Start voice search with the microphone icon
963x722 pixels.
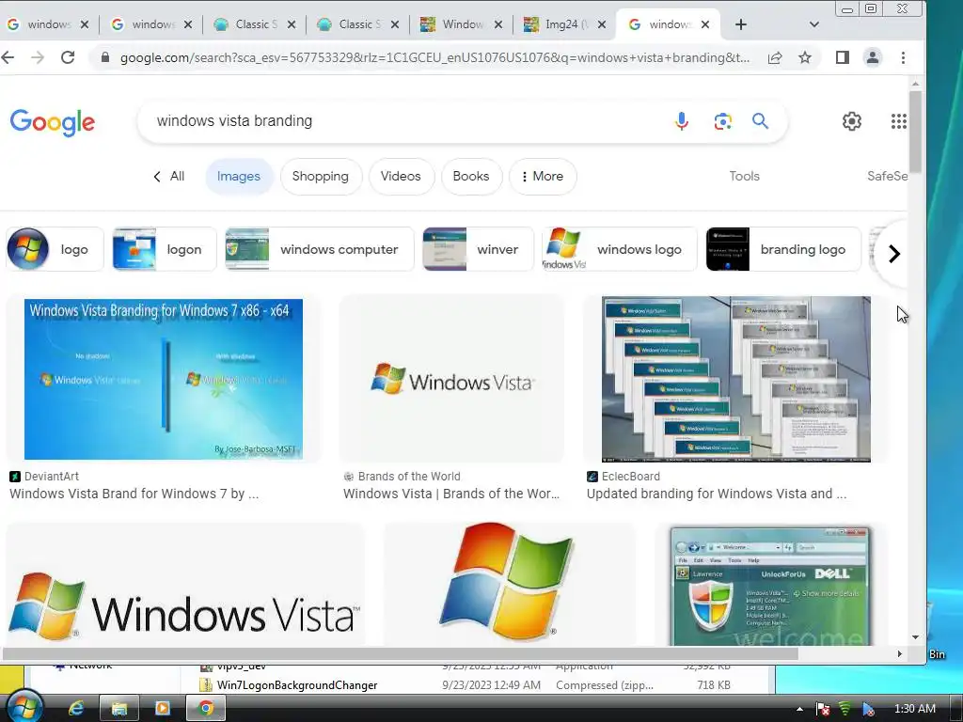682,121
